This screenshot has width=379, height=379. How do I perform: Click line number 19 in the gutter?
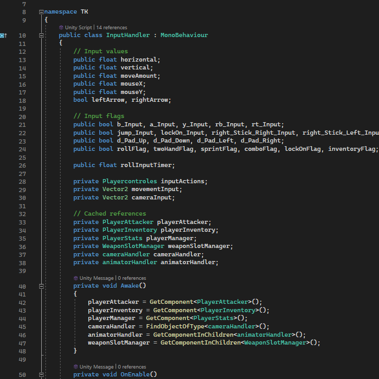22,109
